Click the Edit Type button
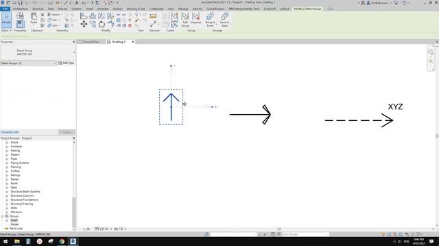Image resolution: width=439 pixels, height=246 pixels. pyautogui.click(x=67, y=63)
